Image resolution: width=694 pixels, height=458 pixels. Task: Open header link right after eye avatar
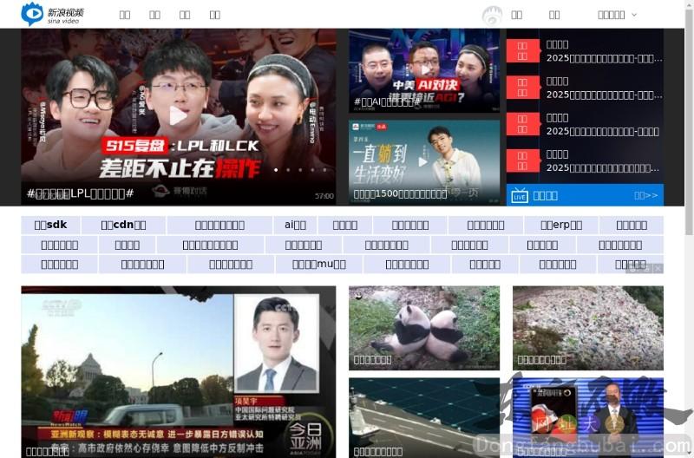tap(516, 15)
